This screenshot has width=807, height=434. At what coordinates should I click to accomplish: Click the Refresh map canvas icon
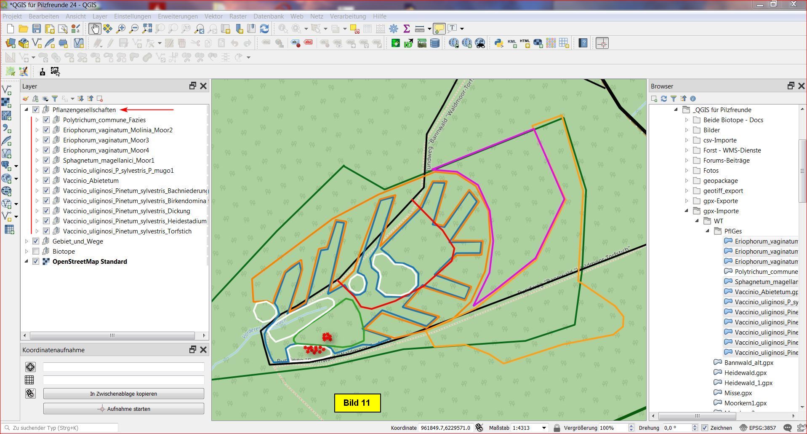coord(264,29)
